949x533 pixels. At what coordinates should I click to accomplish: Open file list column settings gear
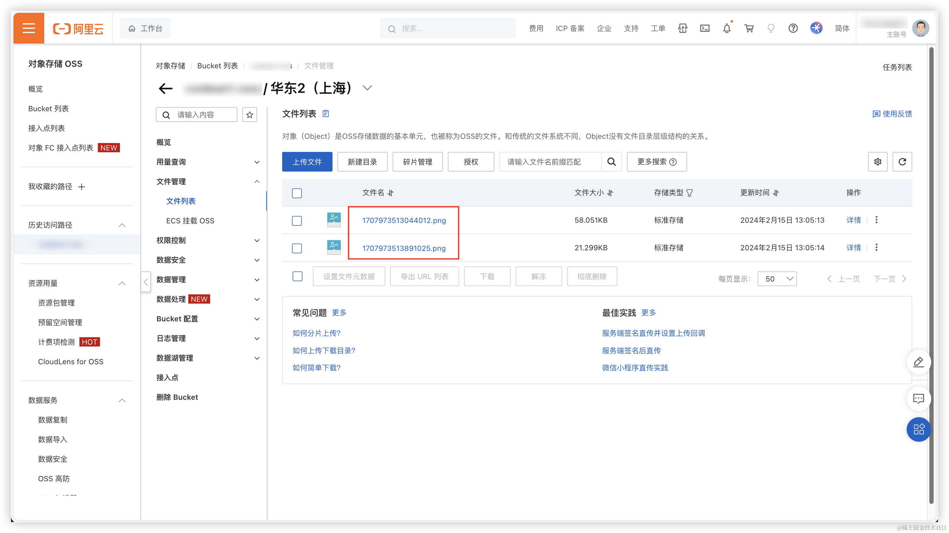pos(877,161)
